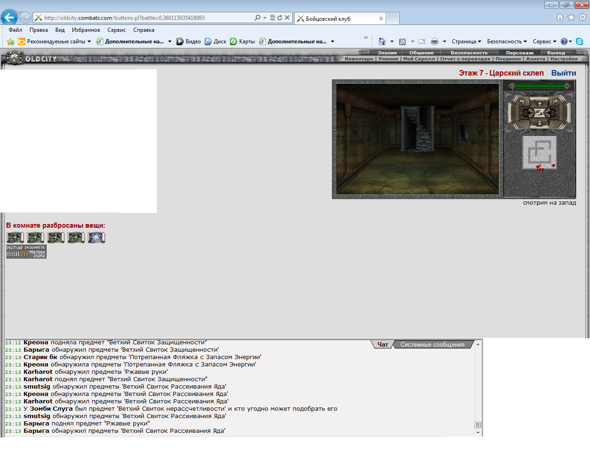Open the Безопасность dropdown in command bar

[507, 41]
